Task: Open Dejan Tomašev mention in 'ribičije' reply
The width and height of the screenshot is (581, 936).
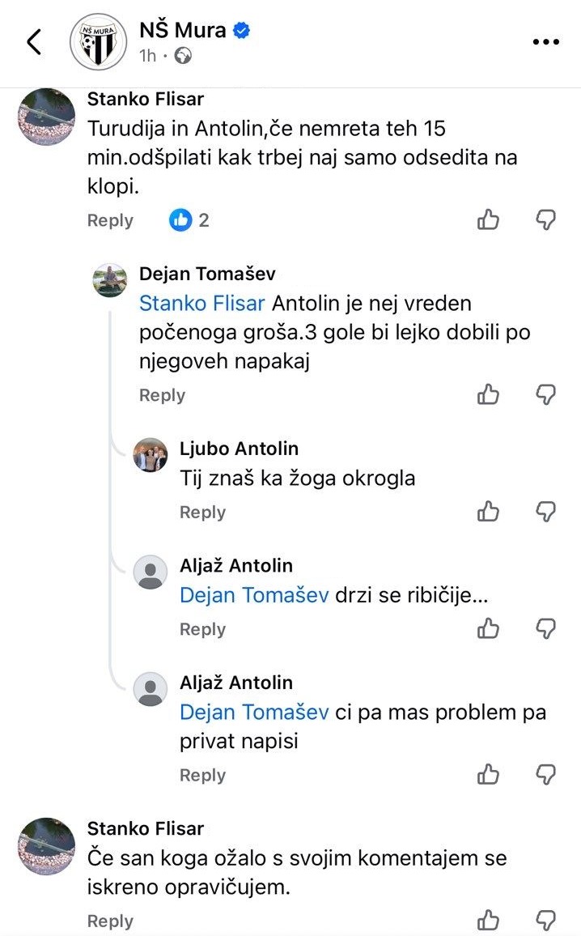Action: [x=253, y=595]
